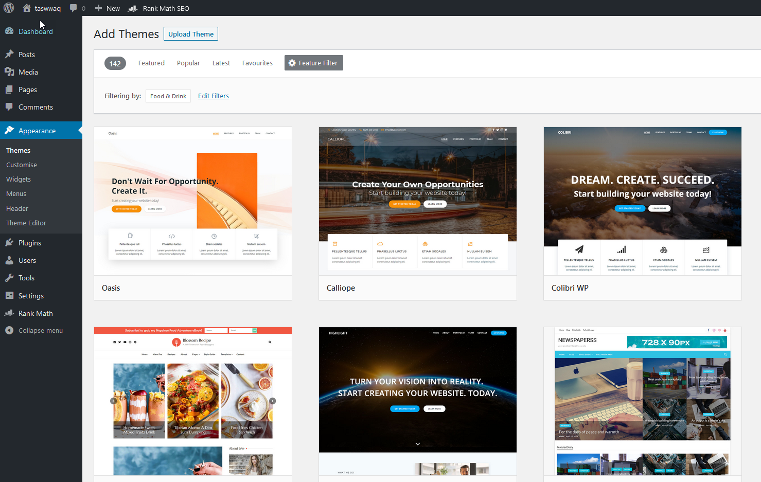The width and height of the screenshot is (761, 482).
Task: Click the Pages icon in sidebar
Action: click(x=9, y=90)
